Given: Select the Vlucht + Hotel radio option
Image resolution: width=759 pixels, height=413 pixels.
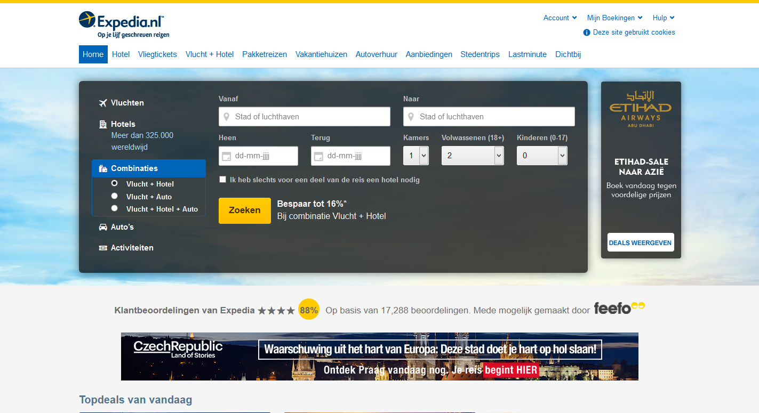Looking at the screenshot, I should click(x=114, y=183).
